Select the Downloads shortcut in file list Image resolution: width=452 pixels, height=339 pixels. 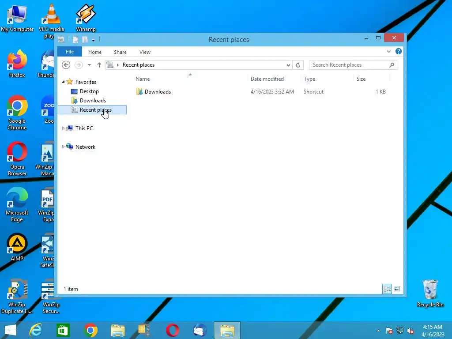coord(158,92)
